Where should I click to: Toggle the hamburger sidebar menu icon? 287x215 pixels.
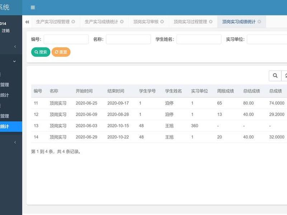click(x=33, y=8)
